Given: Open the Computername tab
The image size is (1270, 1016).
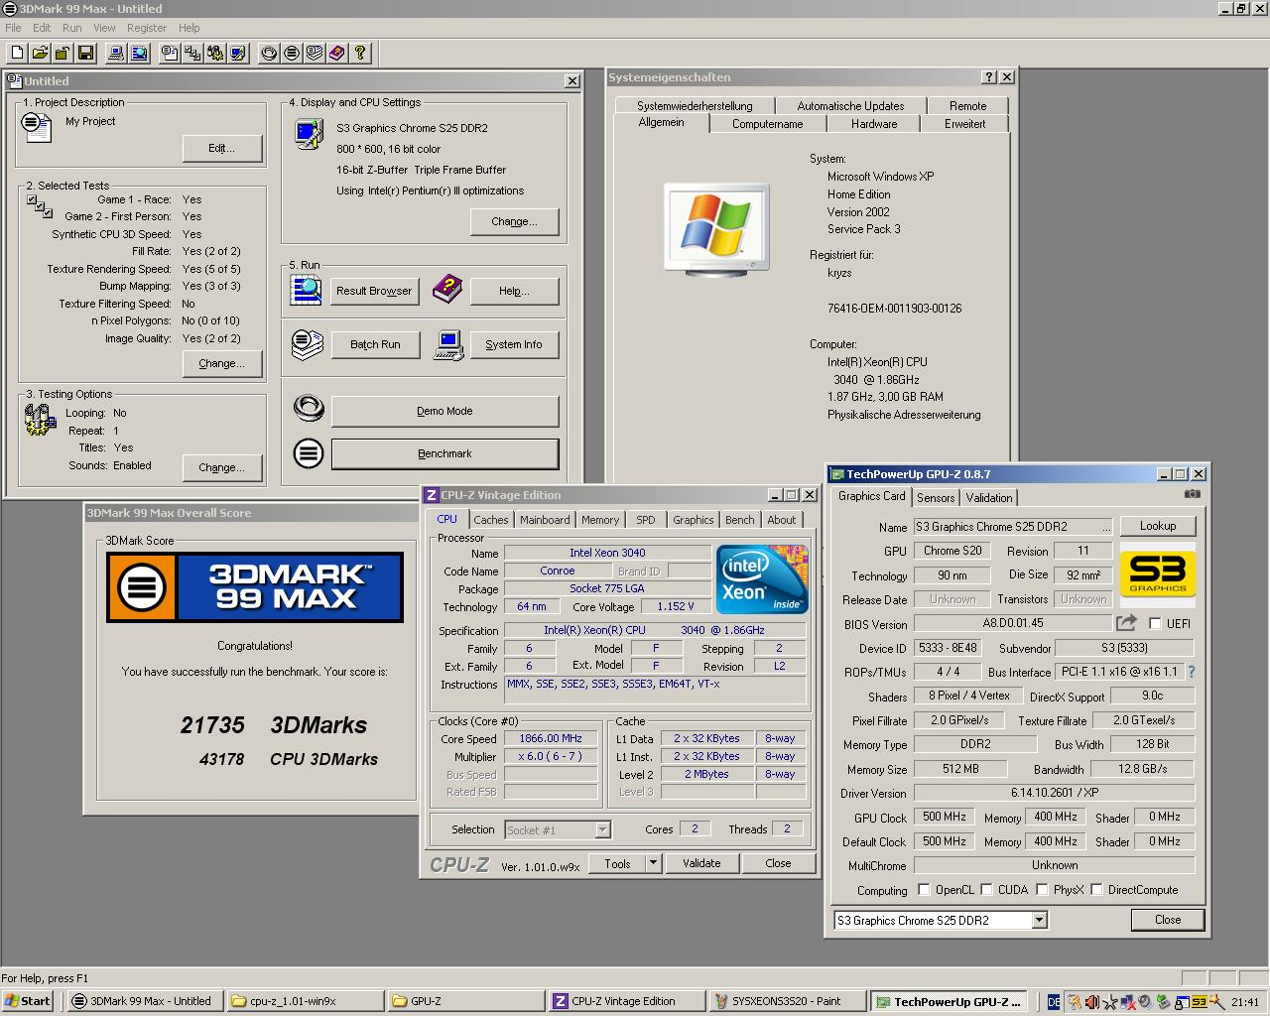Looking at the screenshot, I should [x=768, y=124].
